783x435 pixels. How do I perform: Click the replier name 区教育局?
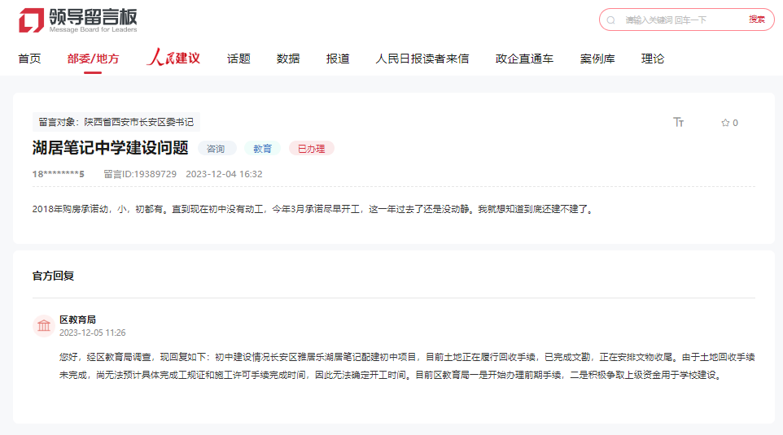77,320
